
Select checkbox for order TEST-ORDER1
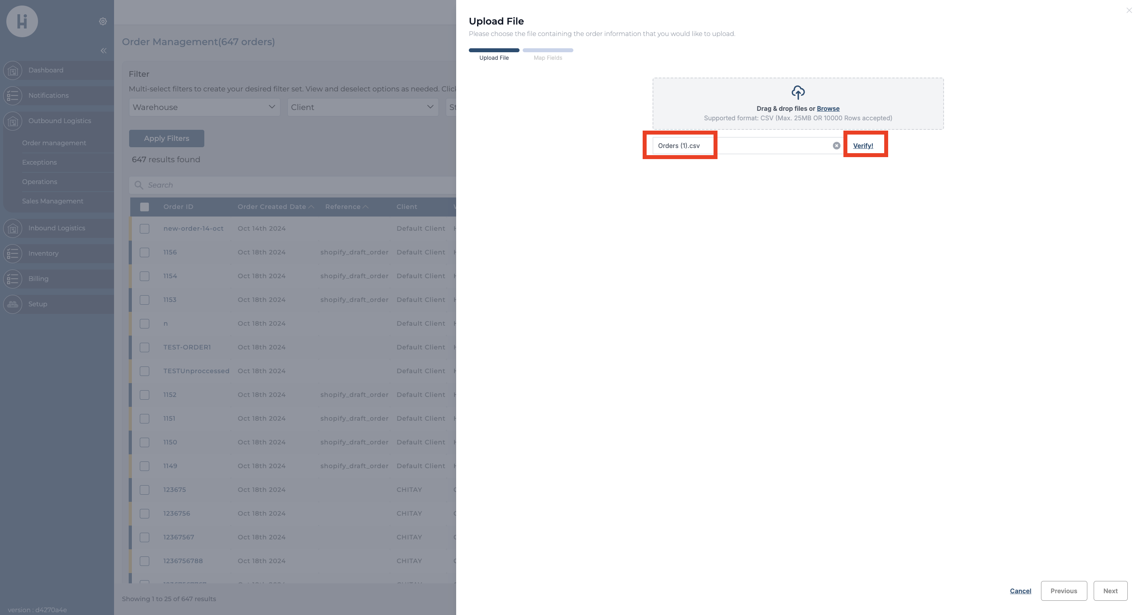144,347
